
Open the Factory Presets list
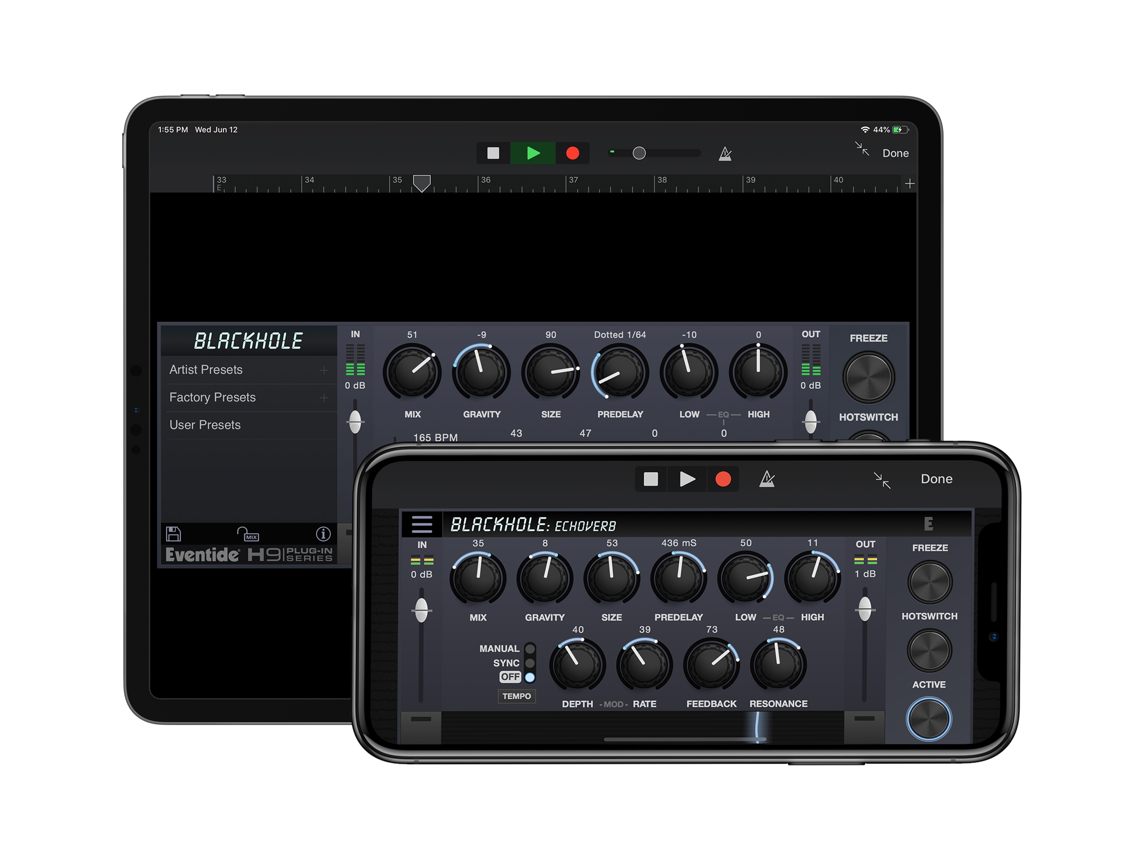pyautogui.click(x=249, y=397)
